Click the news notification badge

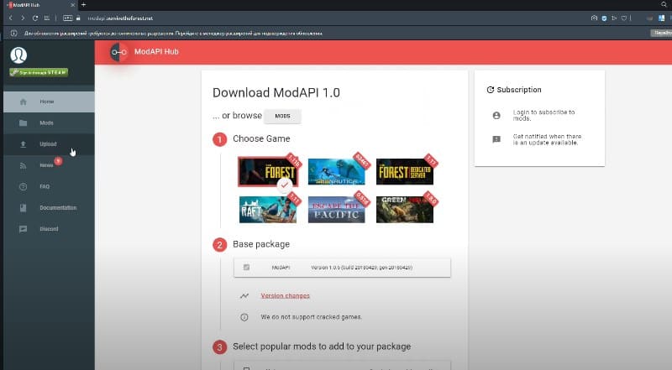(x=58, y=161)
